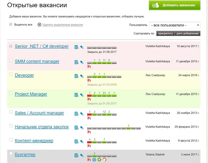This screenshot has width=208, height=163.
Task: Open the Project Manager vacancy link
Action: 31,94
